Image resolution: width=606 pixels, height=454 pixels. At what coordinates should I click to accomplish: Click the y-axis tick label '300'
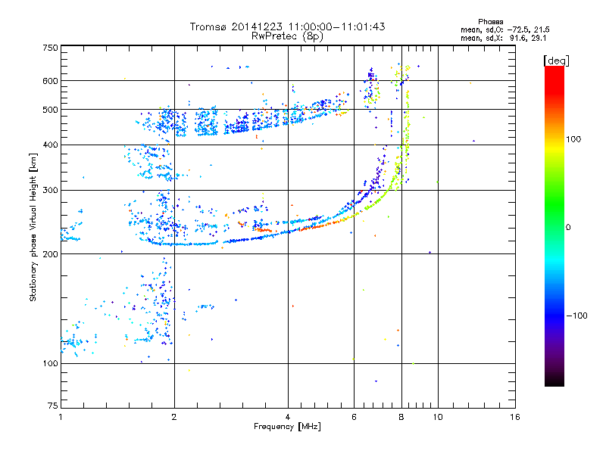pos(50,191)
